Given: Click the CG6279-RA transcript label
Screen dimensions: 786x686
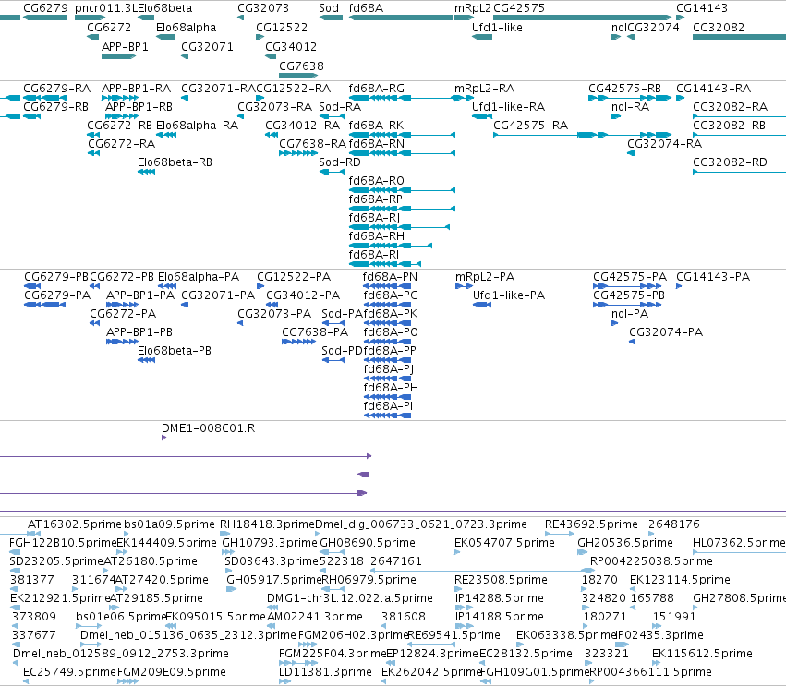Looking at the screenshot, I should click(x=56, y=89).
